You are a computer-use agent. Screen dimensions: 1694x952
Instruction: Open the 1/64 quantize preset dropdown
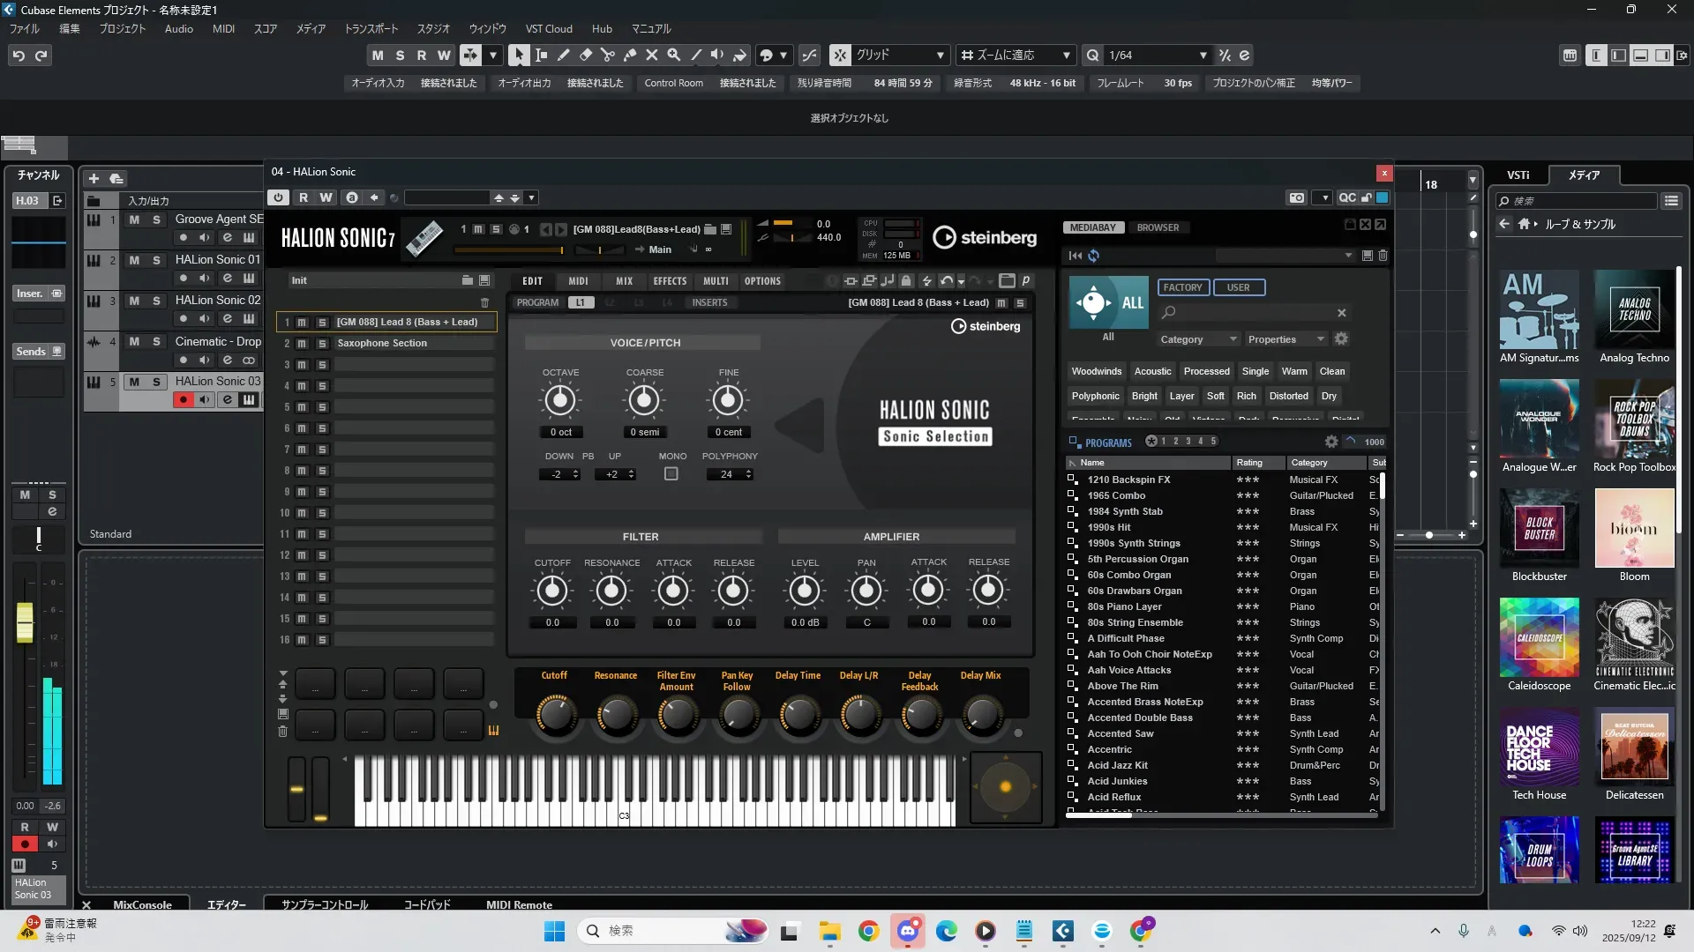[1203, 56]
